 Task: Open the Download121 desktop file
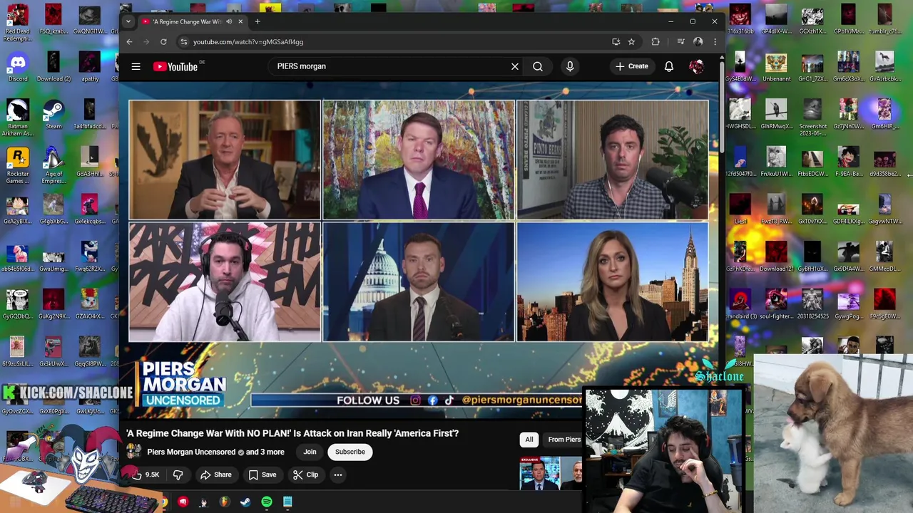pyautogui.click(x=776, y=256)
